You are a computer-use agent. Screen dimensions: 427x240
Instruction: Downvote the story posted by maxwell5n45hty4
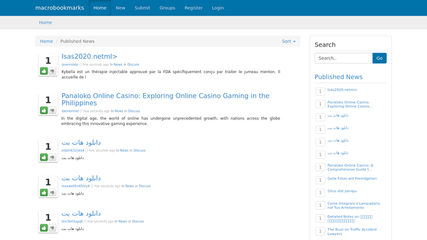click(x=53, y=192)
